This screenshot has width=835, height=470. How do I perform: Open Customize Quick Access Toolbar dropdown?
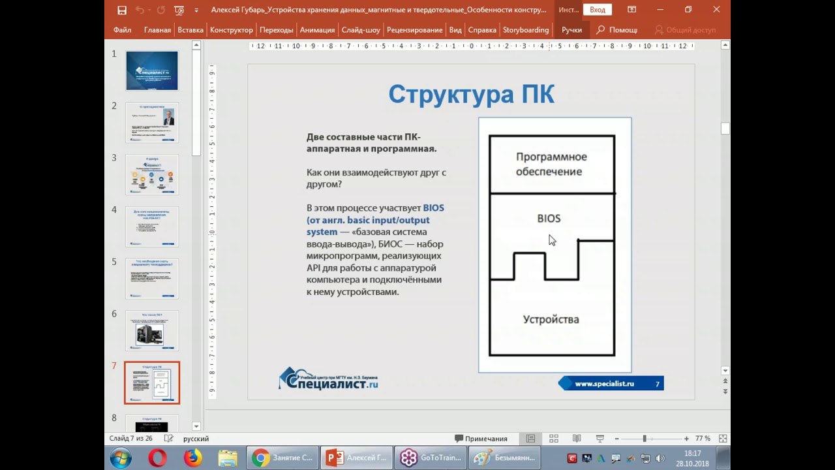(x=196, y=10)
